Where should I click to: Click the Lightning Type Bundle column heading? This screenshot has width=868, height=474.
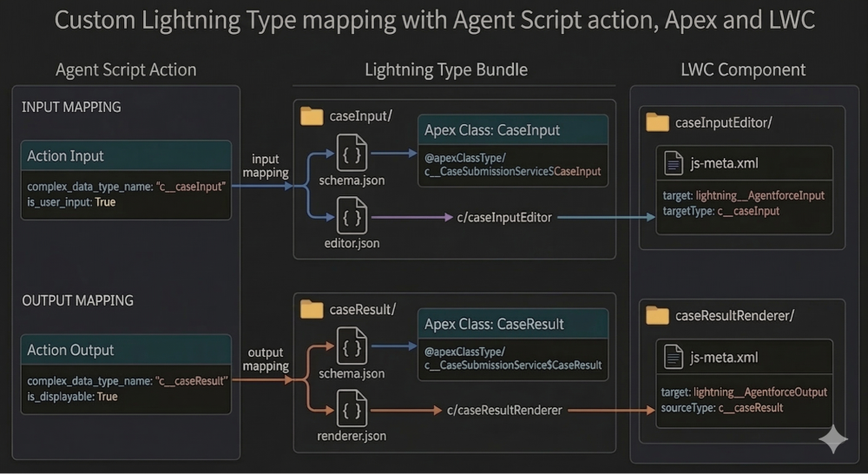(446, 69)
